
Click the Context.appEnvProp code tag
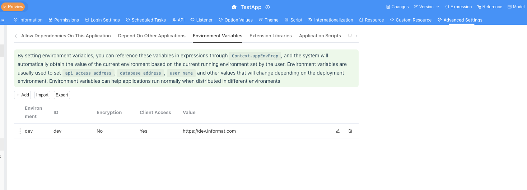pos(255,56)
